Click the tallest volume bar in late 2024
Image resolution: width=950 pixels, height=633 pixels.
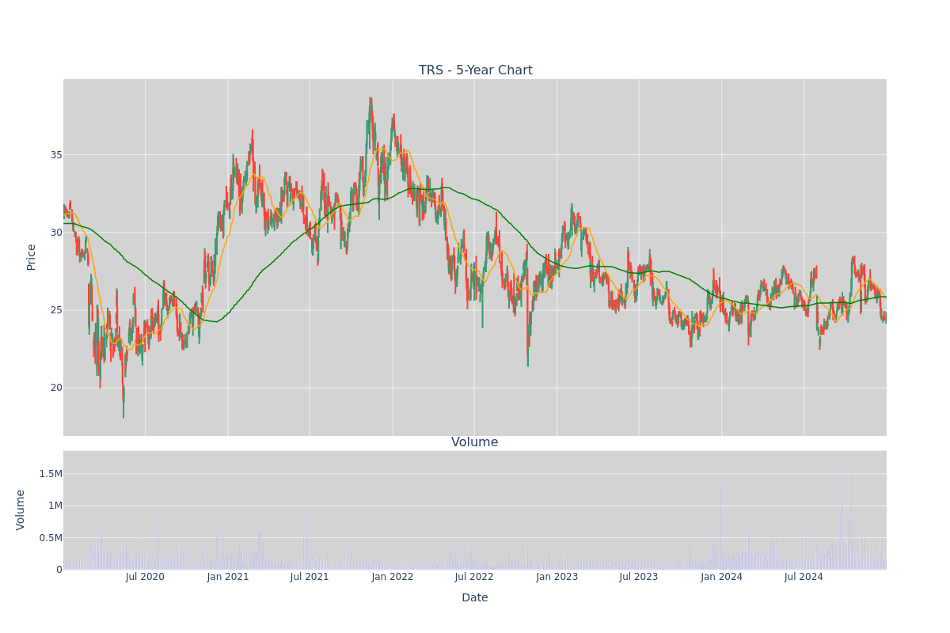click(x=842, y=513)
